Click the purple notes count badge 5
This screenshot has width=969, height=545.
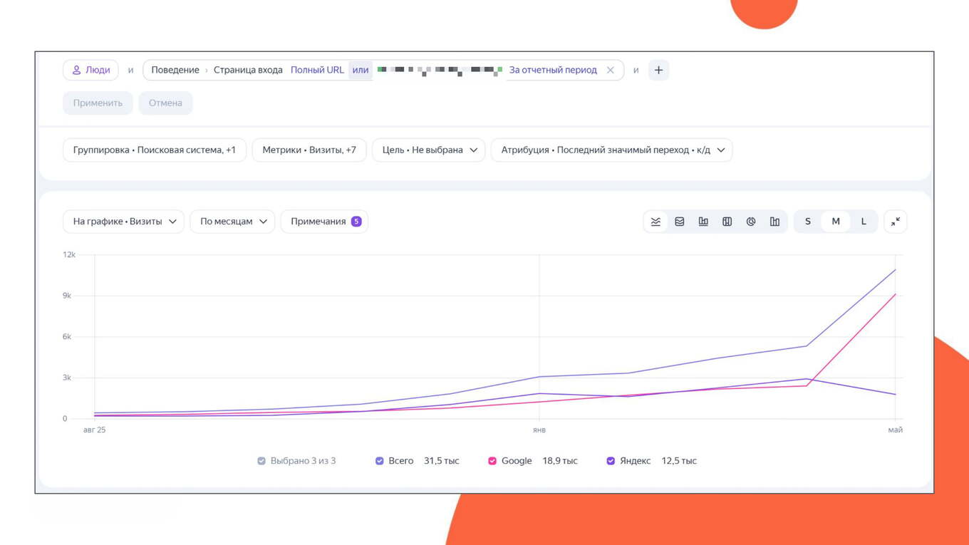[356, 222]
